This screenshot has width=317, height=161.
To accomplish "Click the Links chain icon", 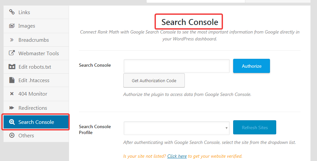I will coord(12,12).
